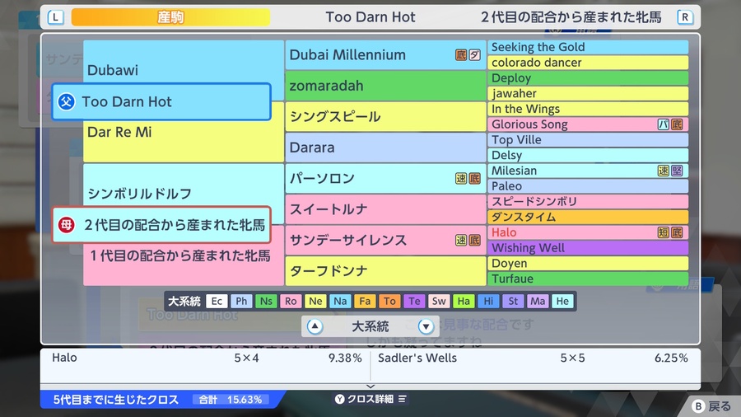Expand the cross list chevron below Halo
Viewport: 741px width, 417px height.
coord(370,387)
